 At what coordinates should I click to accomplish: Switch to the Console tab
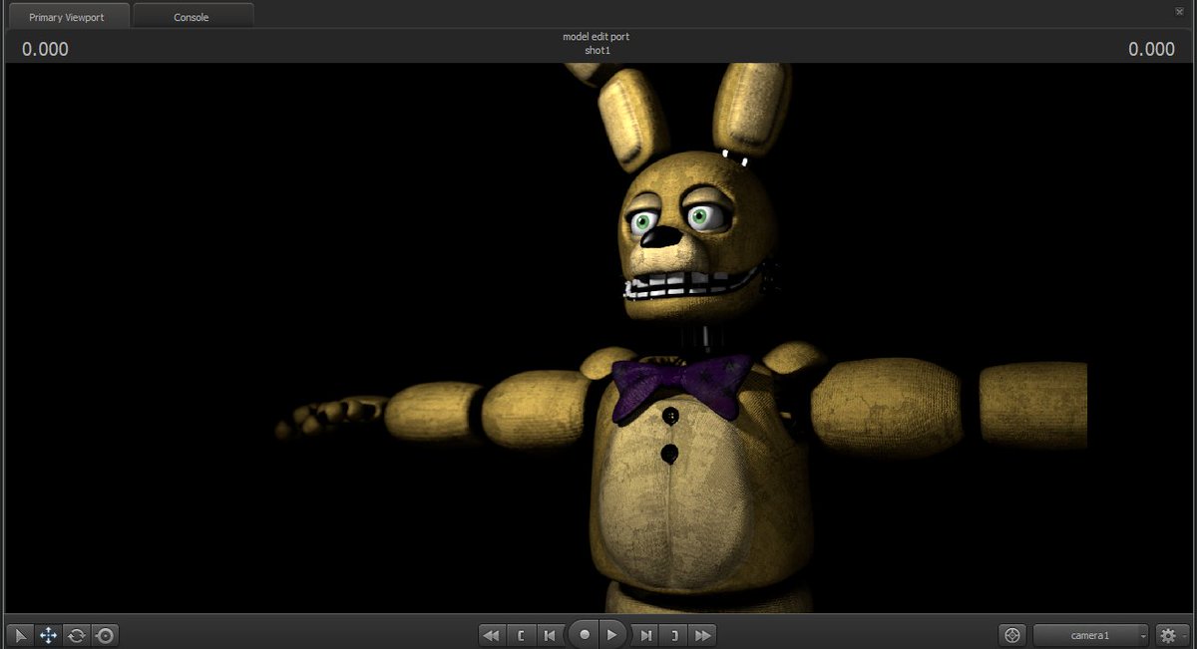point(193,17)
